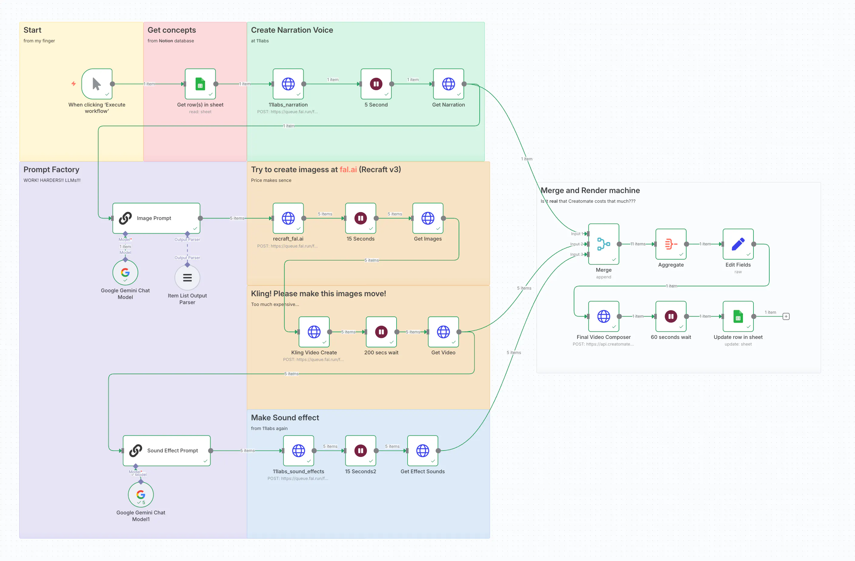
Task: Open the Kling Video Create node
Action: point(314,332)
